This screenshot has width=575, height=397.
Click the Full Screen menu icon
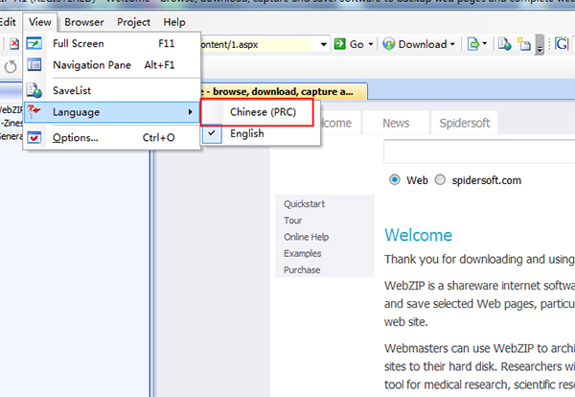pos(34,44)
